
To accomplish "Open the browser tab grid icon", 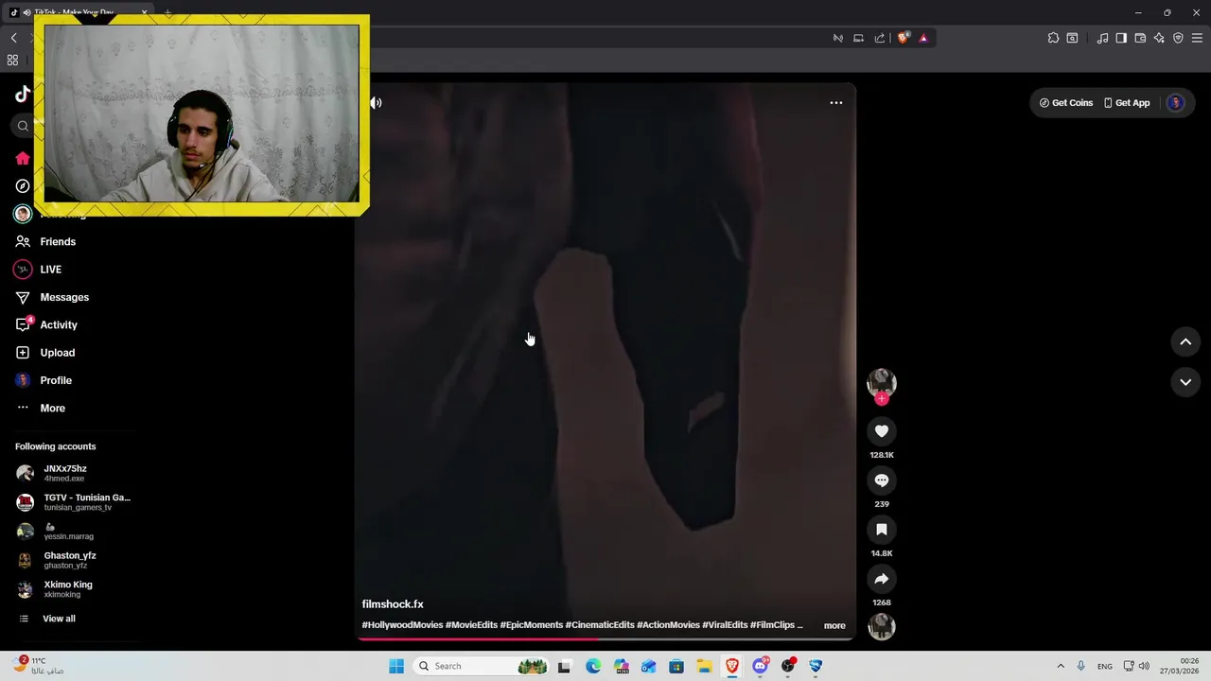I will coord(12,60).
